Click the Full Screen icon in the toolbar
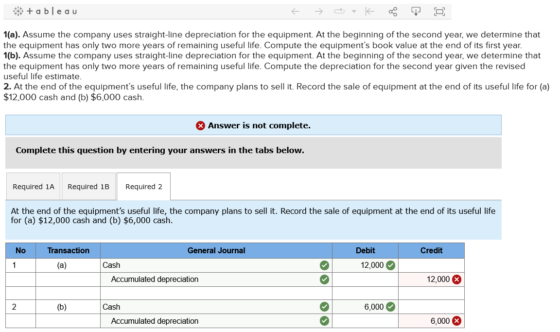Image resolution: width=560 pixels, height=332 pixels. tap(439, 11)
